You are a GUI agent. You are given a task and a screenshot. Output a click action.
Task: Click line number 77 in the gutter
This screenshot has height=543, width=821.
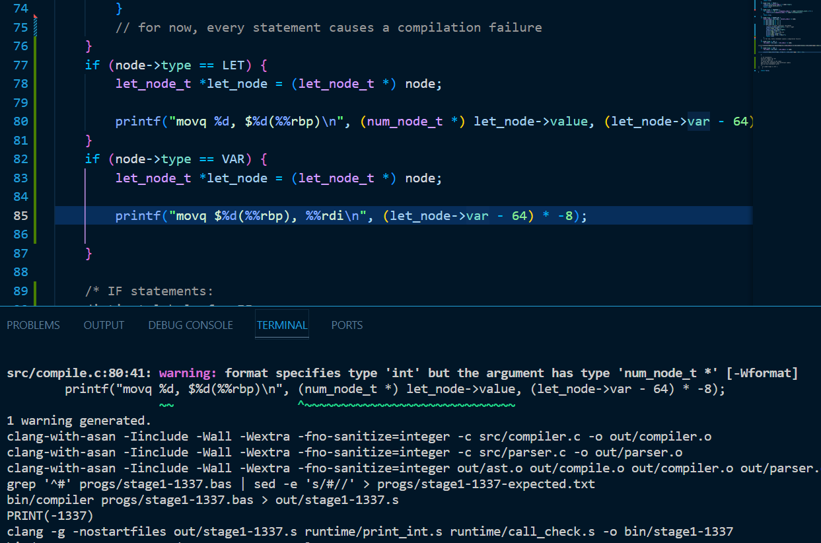coord(20,65)
